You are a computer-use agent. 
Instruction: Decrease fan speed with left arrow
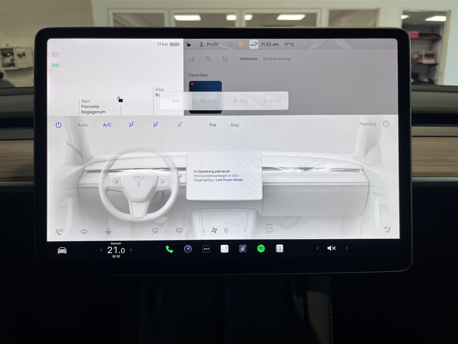[204, 230]
